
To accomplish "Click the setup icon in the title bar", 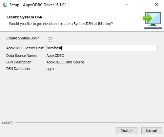I will coord(5,5).
